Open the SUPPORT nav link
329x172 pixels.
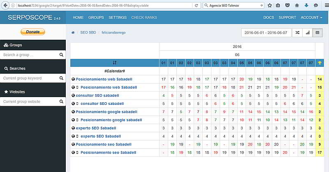click(287, 18)
